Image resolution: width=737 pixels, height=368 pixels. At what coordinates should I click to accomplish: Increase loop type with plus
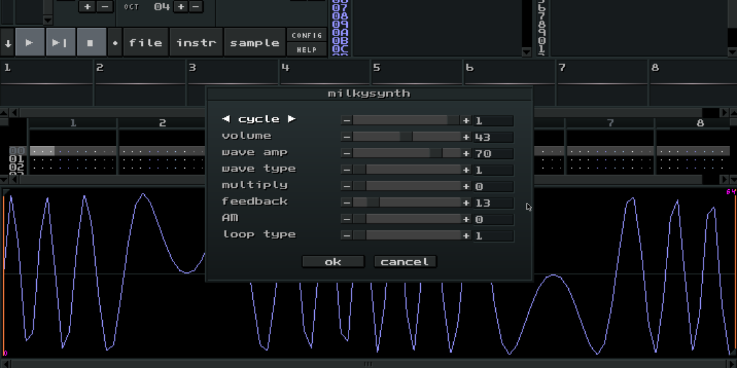[466, 236]
